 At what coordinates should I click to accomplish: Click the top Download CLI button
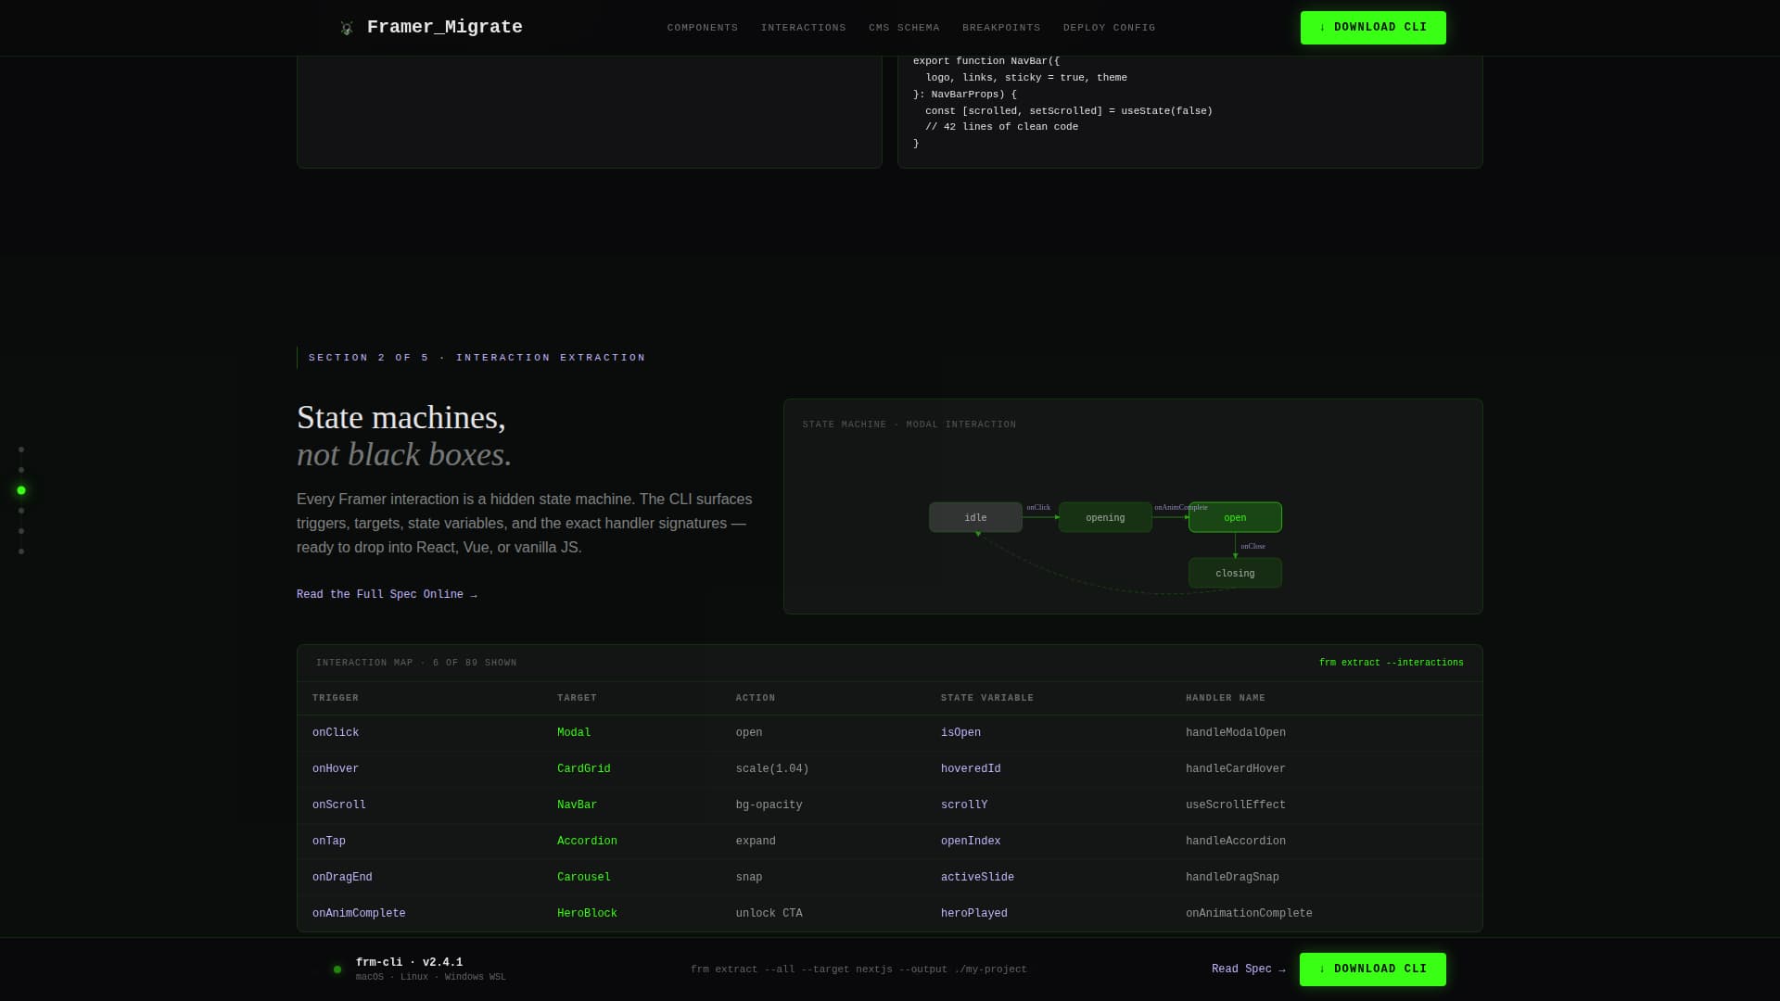(x=1373, y=28)
